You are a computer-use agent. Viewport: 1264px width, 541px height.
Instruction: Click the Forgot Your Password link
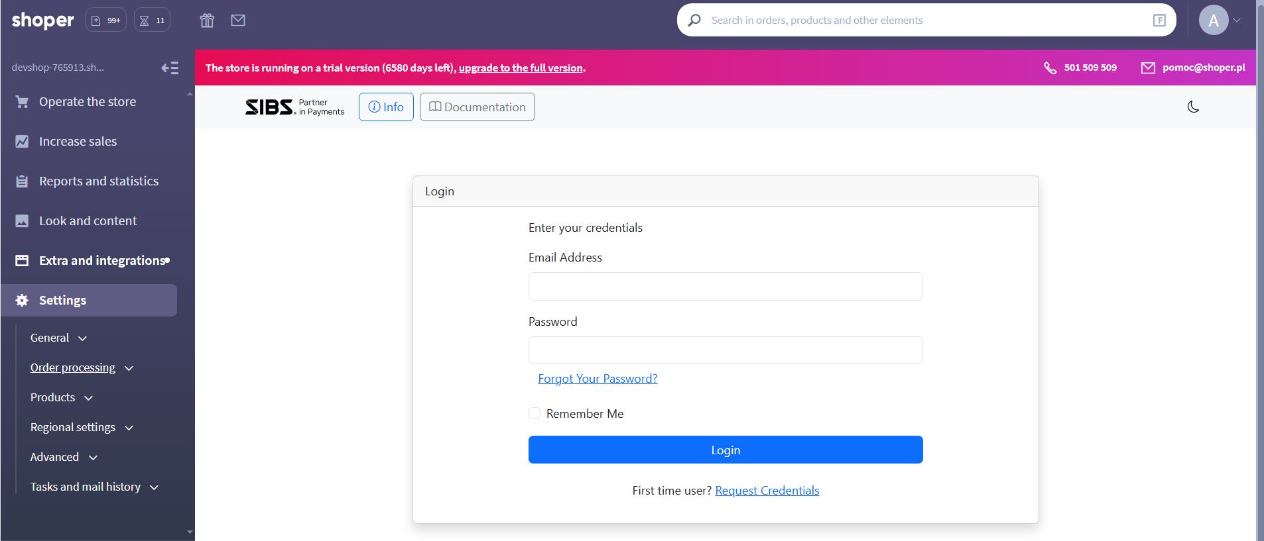[598, 379]
